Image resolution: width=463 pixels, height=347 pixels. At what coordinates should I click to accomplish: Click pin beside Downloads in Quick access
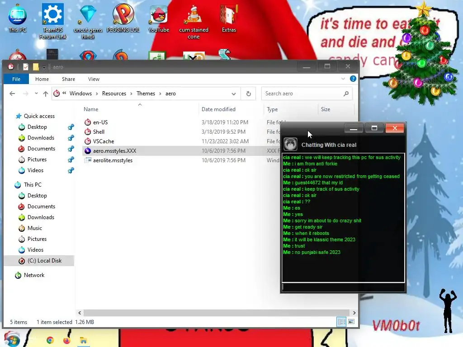71,138
